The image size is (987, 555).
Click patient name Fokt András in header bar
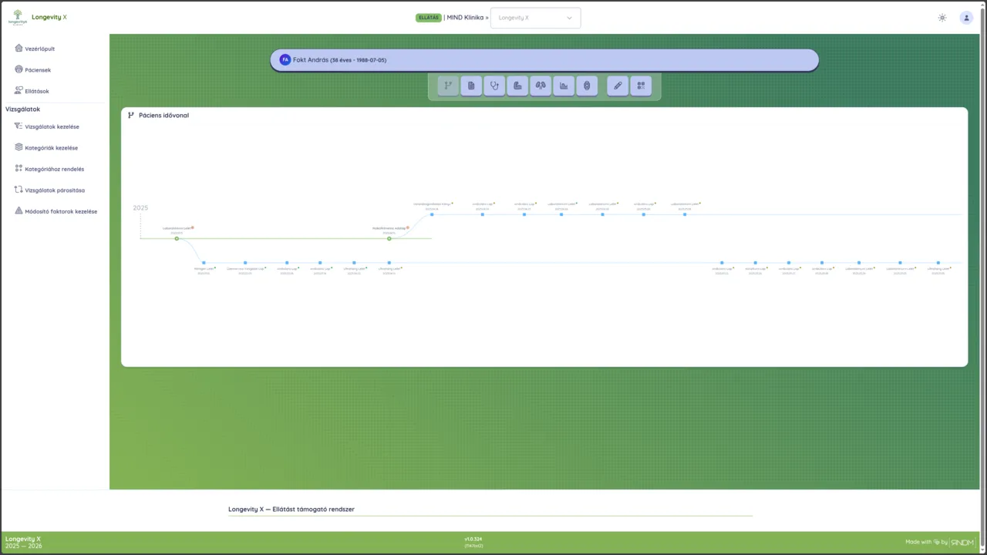pyautogui.click(x=311, y=60)
